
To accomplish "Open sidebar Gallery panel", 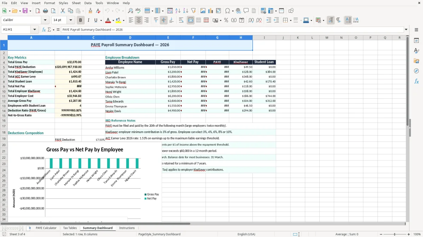I will click(x=416, y=61).
